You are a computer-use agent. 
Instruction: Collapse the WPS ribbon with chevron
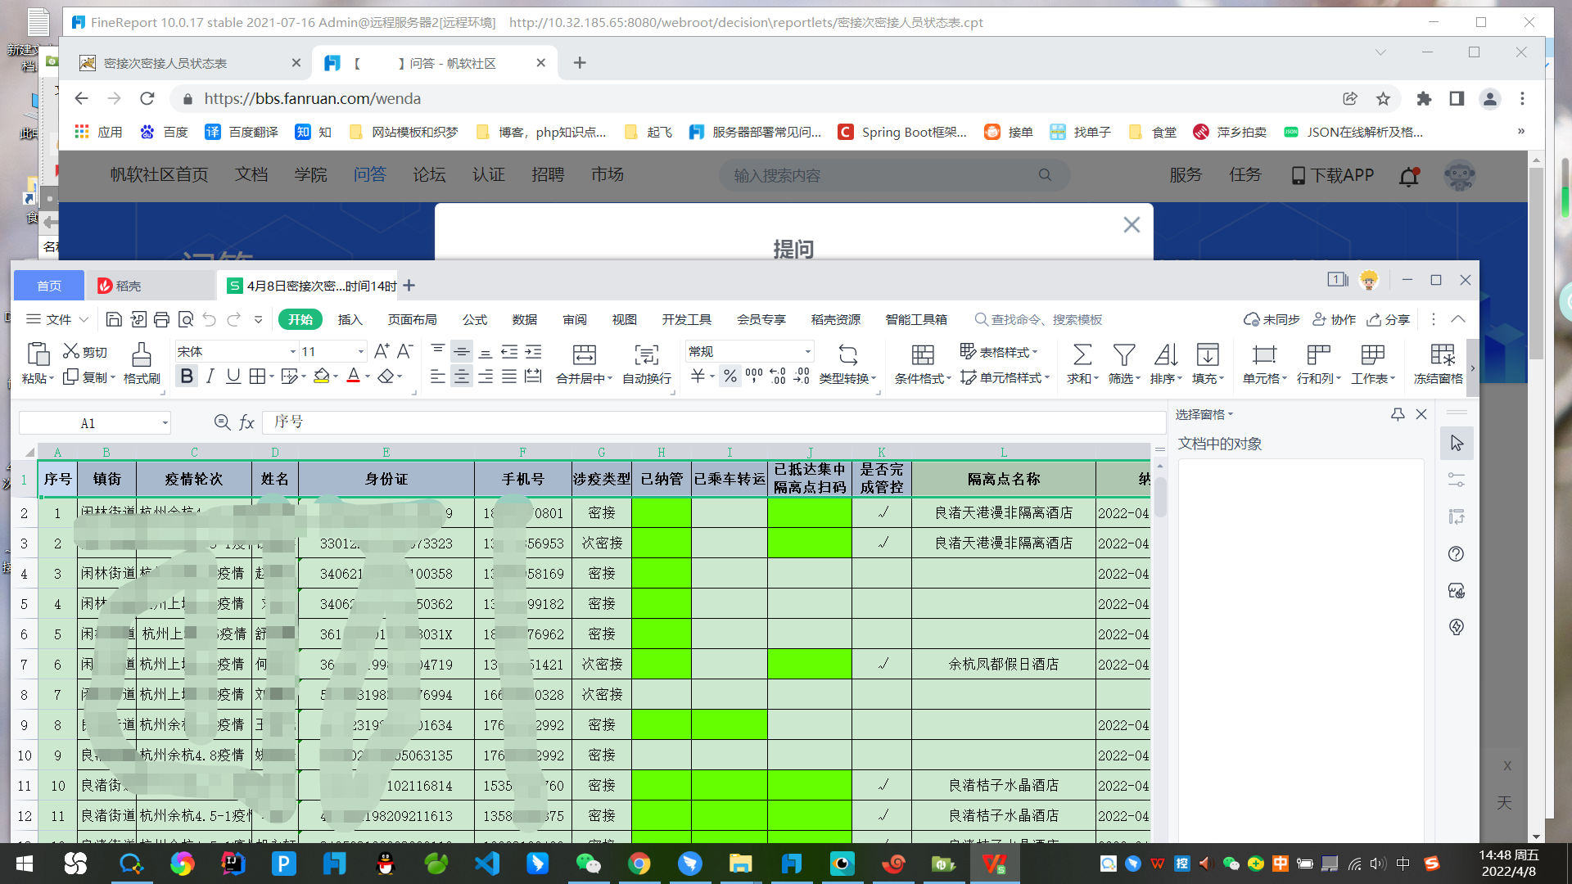click(1458, 319)
